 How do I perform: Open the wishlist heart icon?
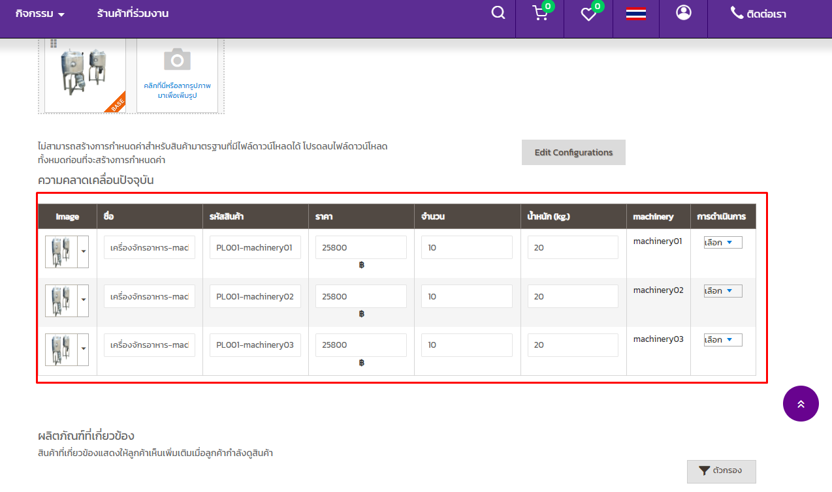coord(588,14)
